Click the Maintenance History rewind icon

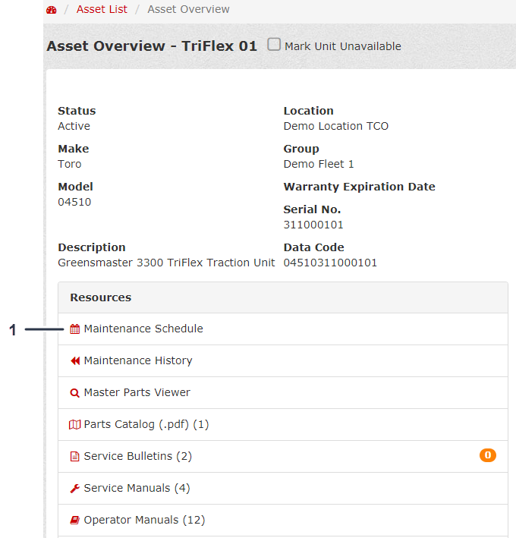coord(75,361)
